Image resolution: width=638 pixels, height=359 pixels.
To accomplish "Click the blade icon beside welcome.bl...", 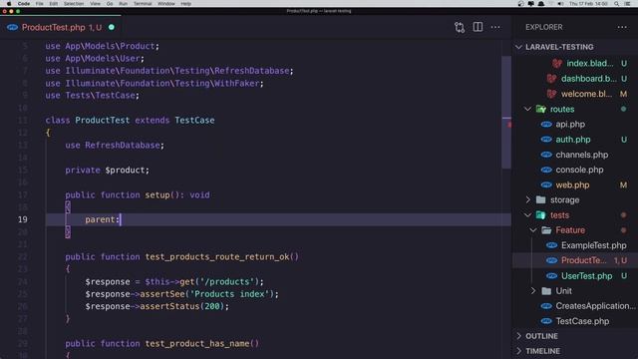I will 551,94.
